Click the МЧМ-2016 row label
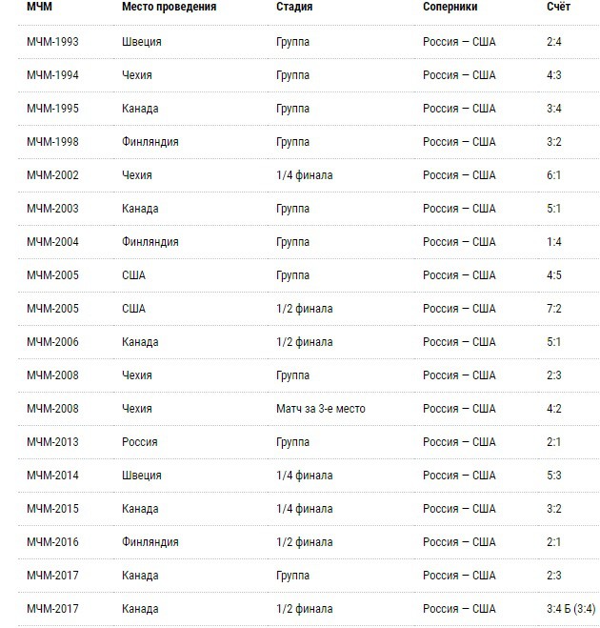This screenshot has width=600, height=628. click(x=52, y=542)
